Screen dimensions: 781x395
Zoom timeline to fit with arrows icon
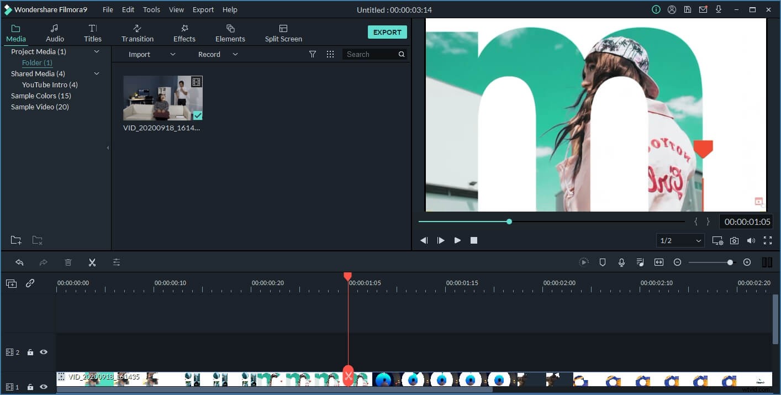[658, 262]
